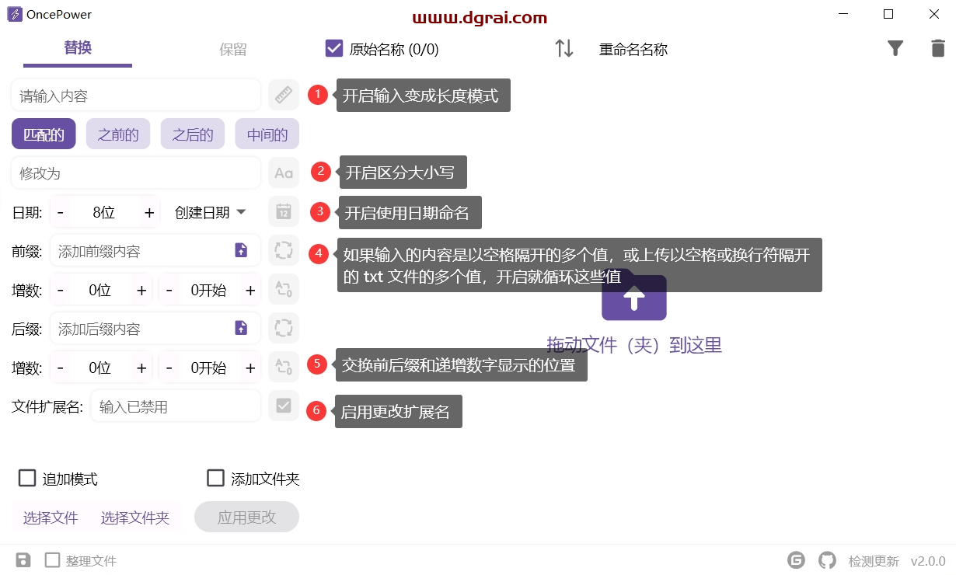
Task: Open the 创建日期 dropdown
Action: (x=210, y=212)
